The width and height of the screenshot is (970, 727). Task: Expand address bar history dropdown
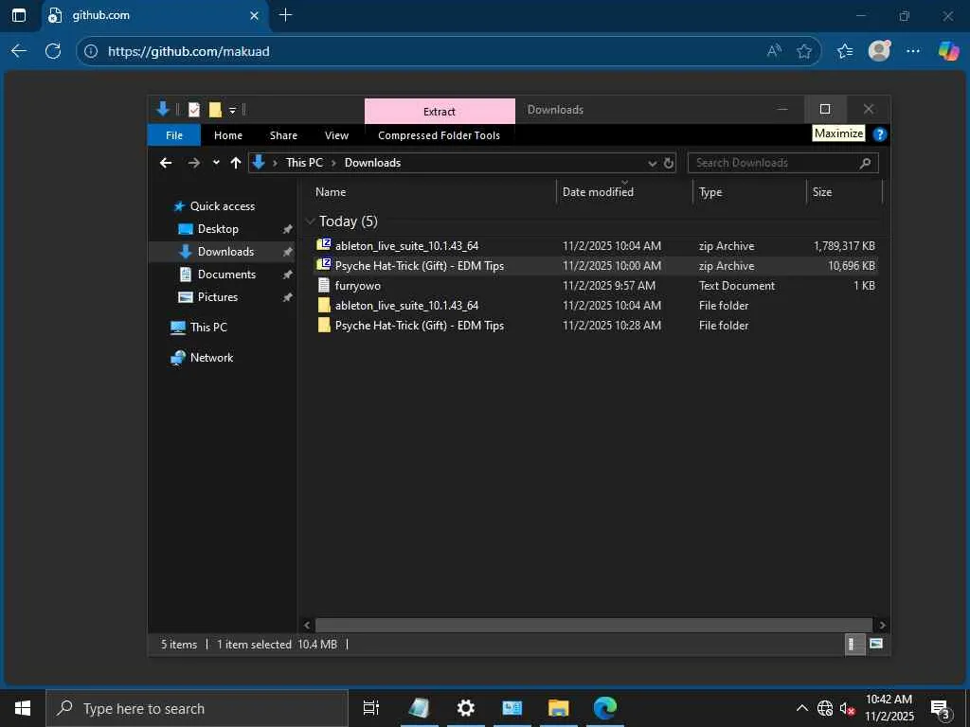click(652, 163)
